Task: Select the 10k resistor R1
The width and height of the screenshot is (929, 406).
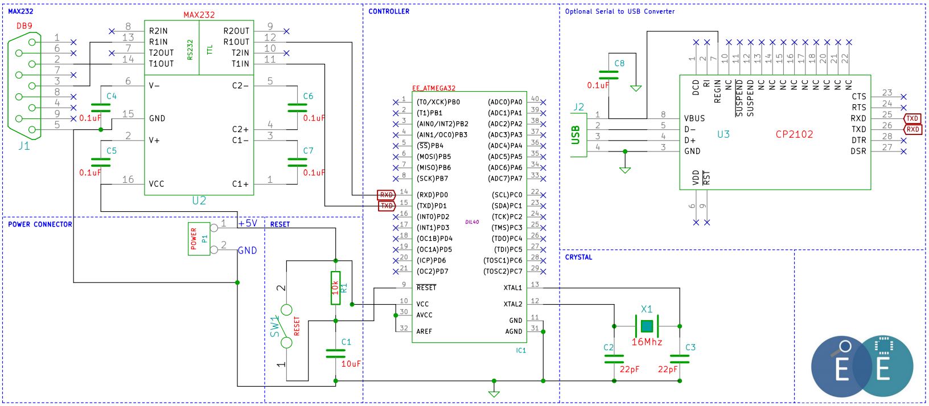Action: click(336, 288)
